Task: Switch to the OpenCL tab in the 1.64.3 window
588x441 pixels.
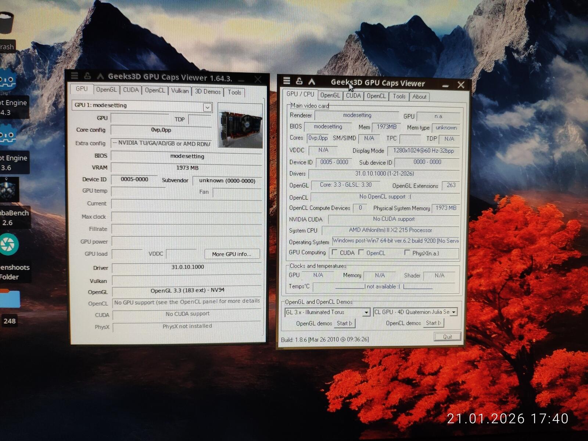Action: click(155, 90)
